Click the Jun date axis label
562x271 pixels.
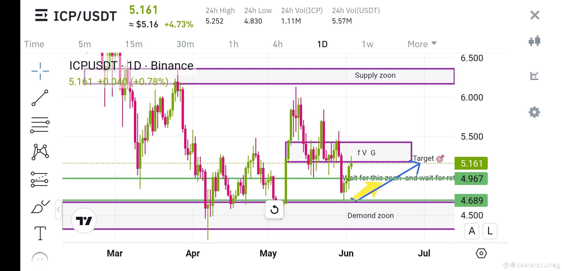346,253
